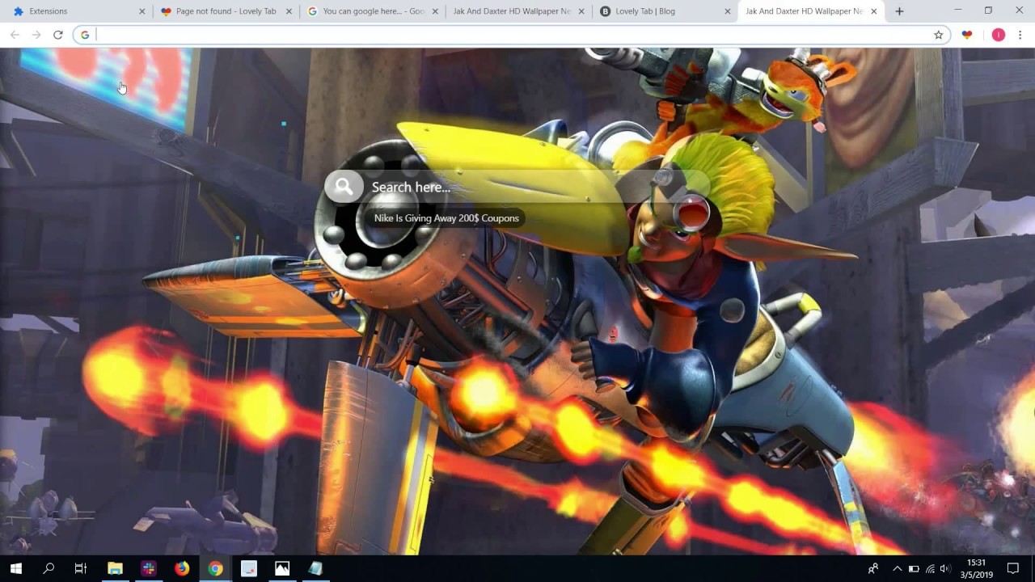Screen dimensions: 1035x582
Task: Open Task View on the taskbar
Action: 81,568
